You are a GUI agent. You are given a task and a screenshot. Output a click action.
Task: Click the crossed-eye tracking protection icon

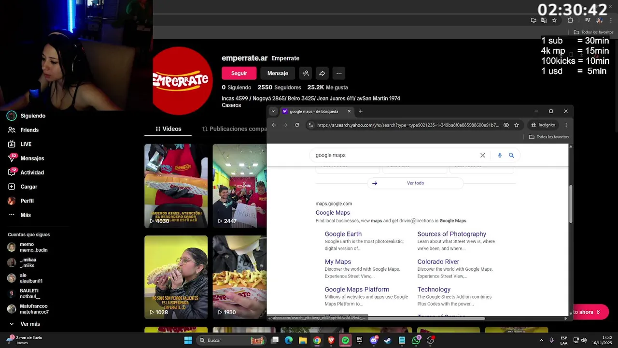(x=506, y=125)
